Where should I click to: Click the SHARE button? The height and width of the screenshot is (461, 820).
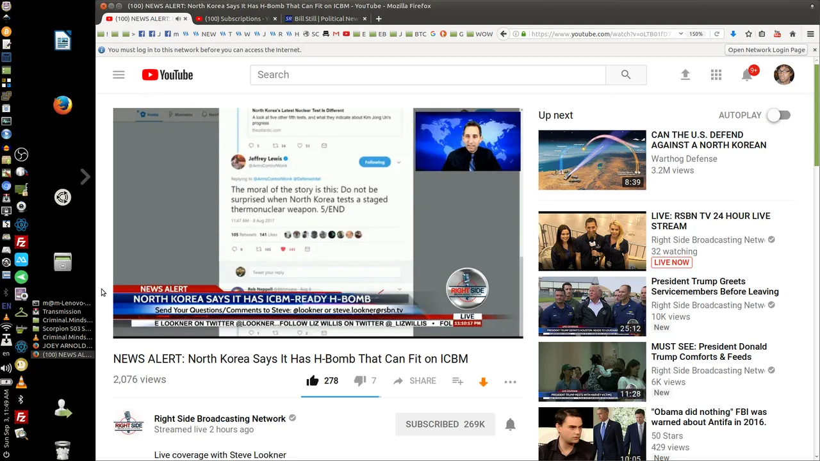pyautogui.click(x=414, y=381)
